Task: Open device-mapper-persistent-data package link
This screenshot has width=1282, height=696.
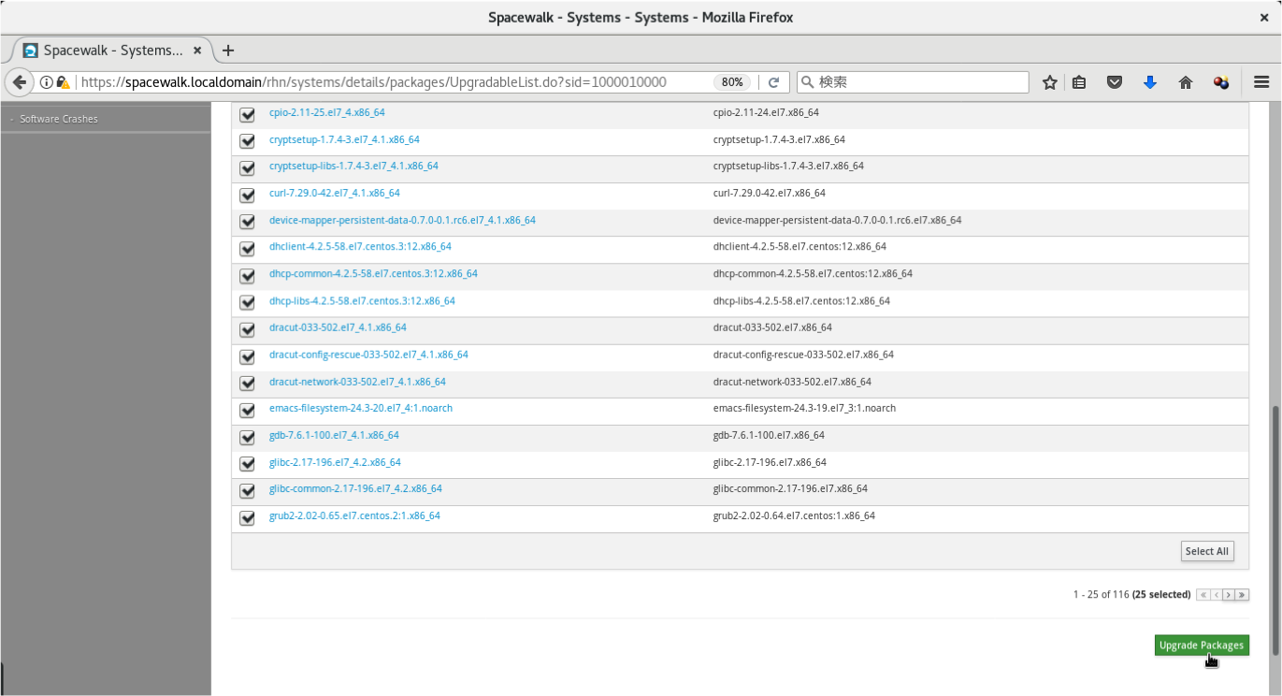Action: [402, 220]
